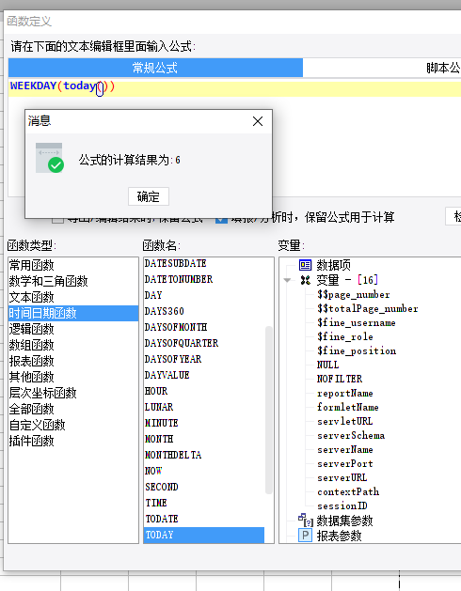Viewport: 461px width, 591px height.
Task: Click the 变量 variables node icon
Action: coord(305,280)
